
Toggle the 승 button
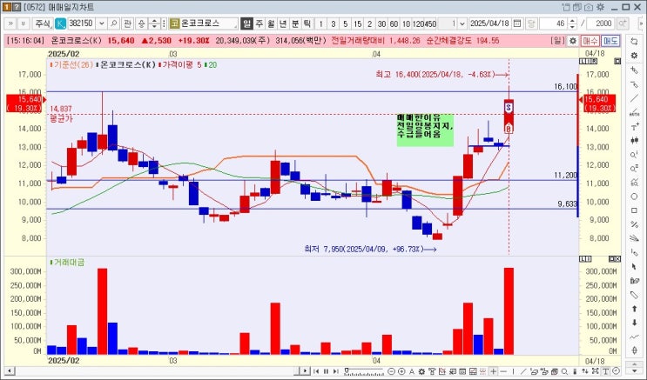(x=142, y=23)
